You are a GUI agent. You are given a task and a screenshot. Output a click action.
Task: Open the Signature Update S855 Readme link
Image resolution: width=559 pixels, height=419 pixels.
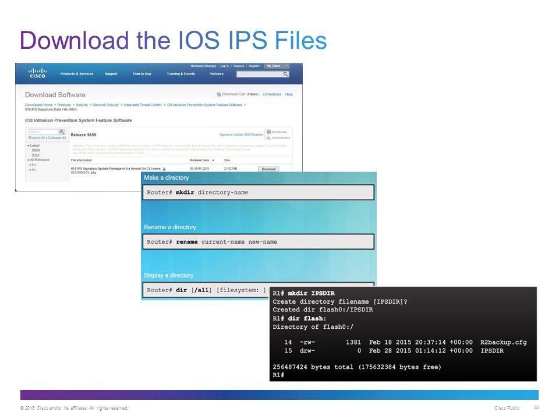(241, 134)
